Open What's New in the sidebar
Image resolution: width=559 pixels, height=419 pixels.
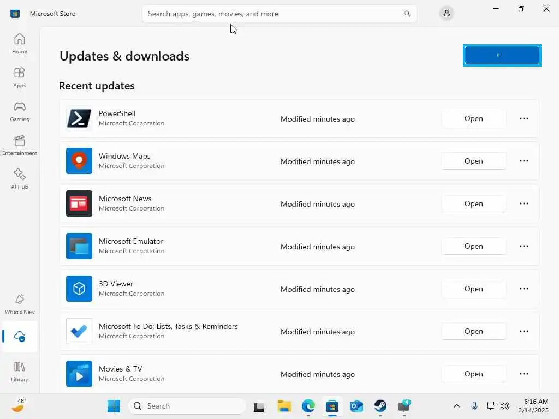[20, 304]
